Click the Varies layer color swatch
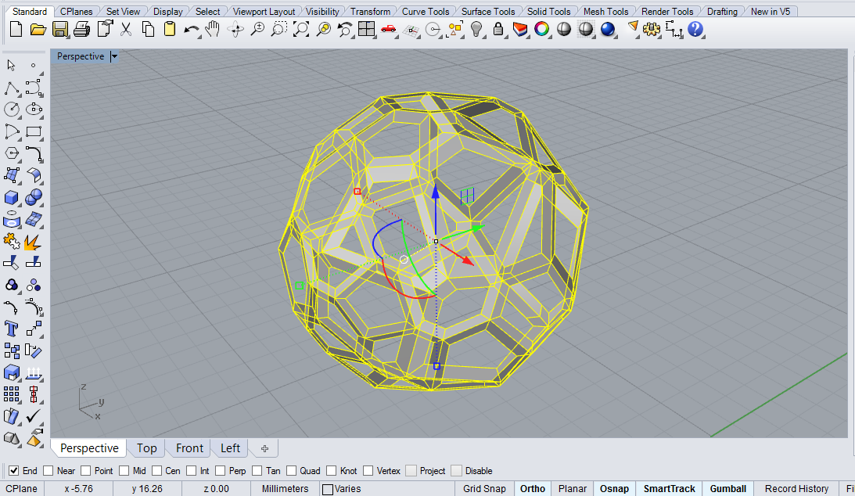 (x=328, y=489)
